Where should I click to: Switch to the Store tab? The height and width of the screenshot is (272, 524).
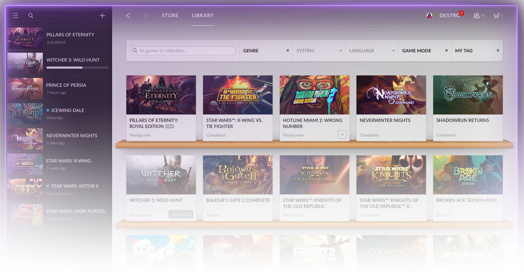coord(170,16)
